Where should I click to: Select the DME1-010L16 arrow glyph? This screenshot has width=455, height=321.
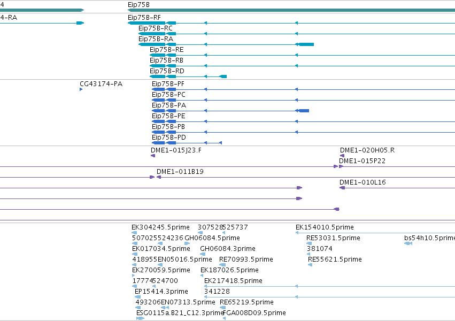[x=342, y=188]
